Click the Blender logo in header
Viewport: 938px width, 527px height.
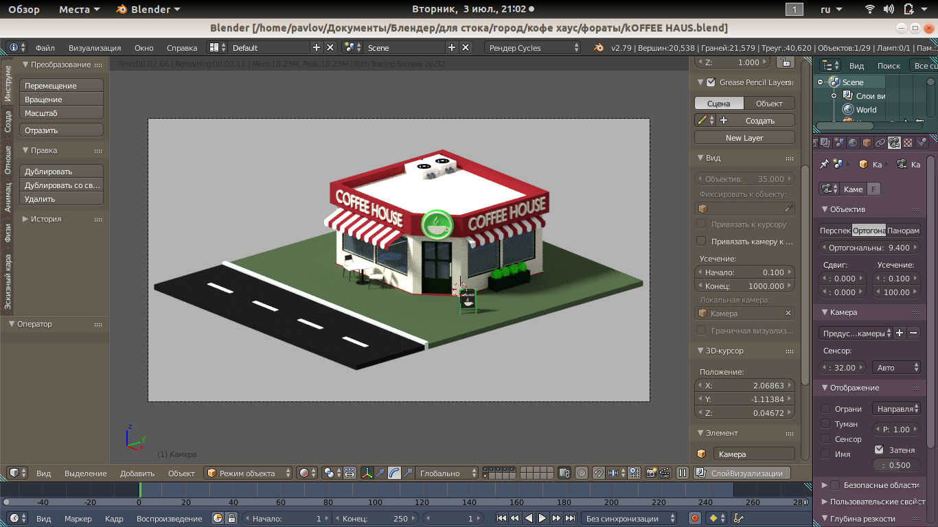pyautogui.click(x=599, y=47)
